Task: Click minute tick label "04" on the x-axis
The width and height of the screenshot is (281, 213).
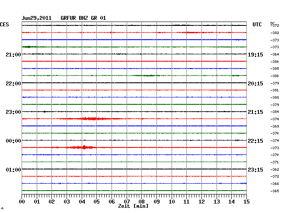Action: [82, 201]
